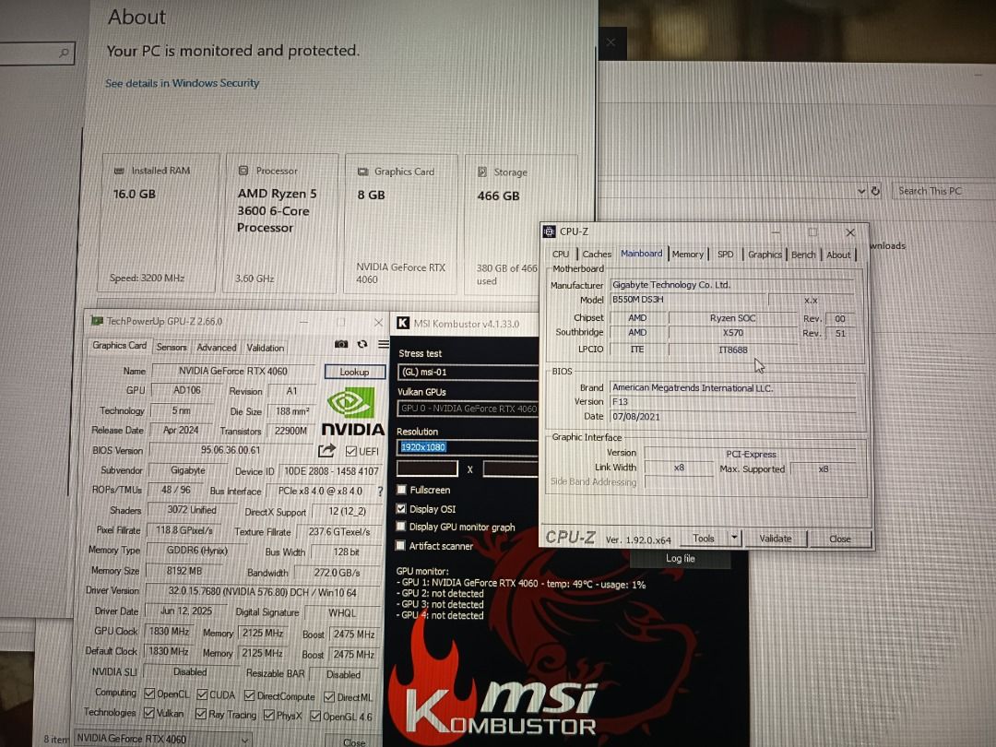Enable the Artifact scanner checkbox
The height and width of the screenshot is (747, 996).
pyautogui.click(x=401, y=546)
